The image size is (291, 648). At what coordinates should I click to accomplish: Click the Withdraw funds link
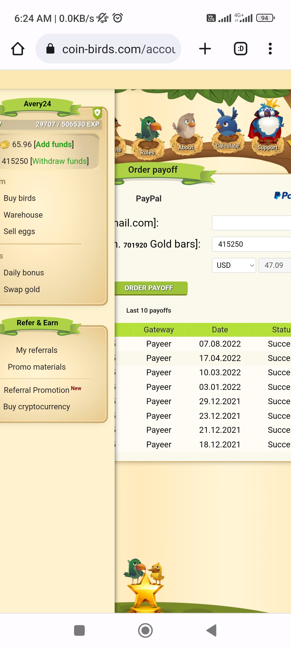pyautogui.click(x=60, y=161)
